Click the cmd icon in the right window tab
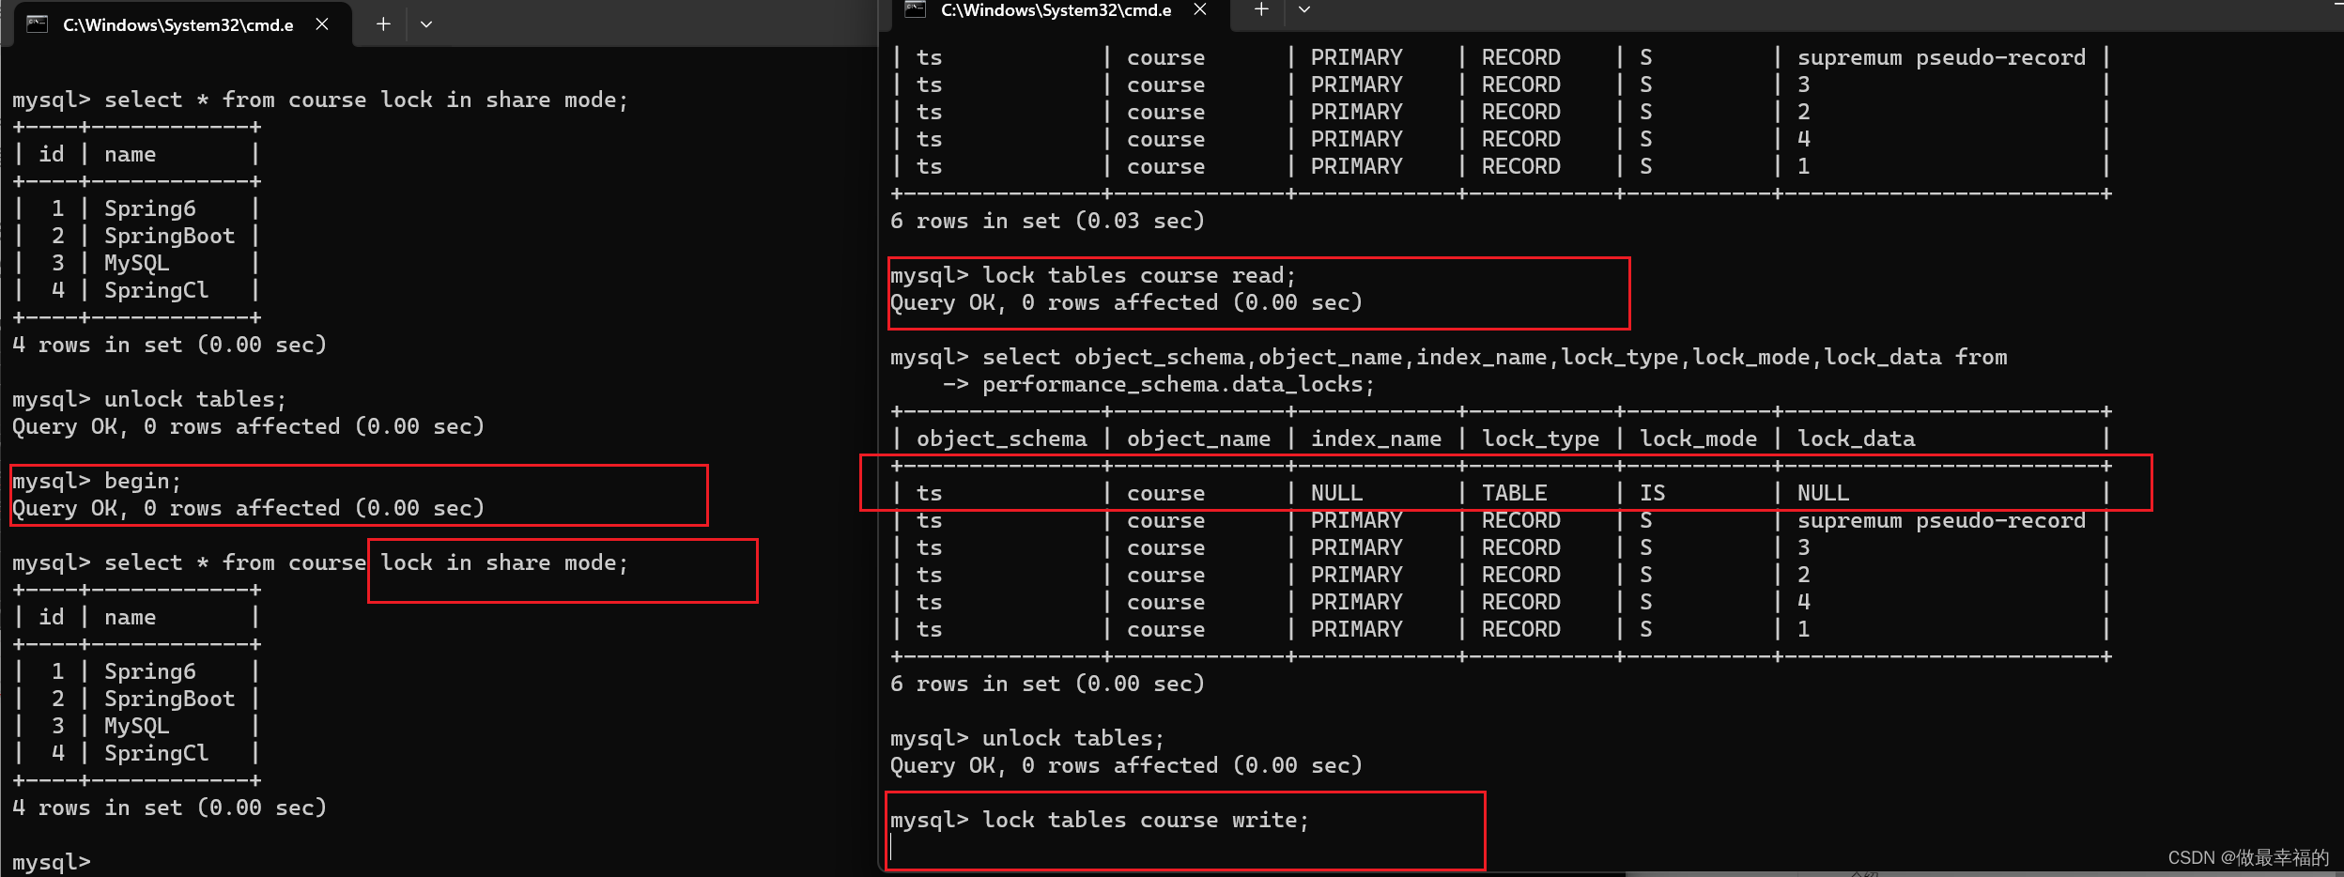The width and height of the screenshot is (2344, 877). [x=916, y=9]
